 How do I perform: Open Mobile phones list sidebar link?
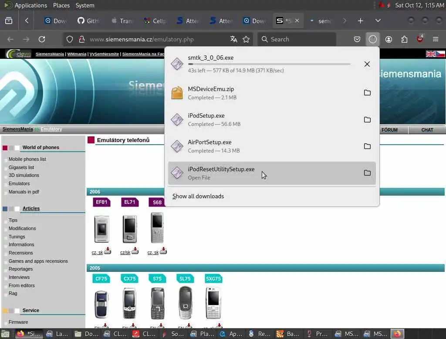[x=27, y=159]
